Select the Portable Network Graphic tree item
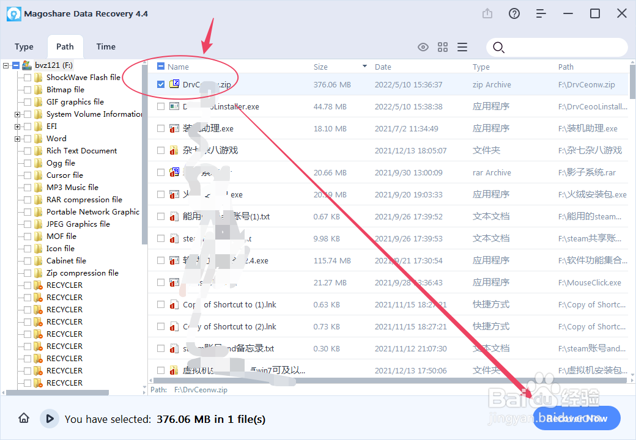Screen dimensions: 636x440 coord(93,212)
